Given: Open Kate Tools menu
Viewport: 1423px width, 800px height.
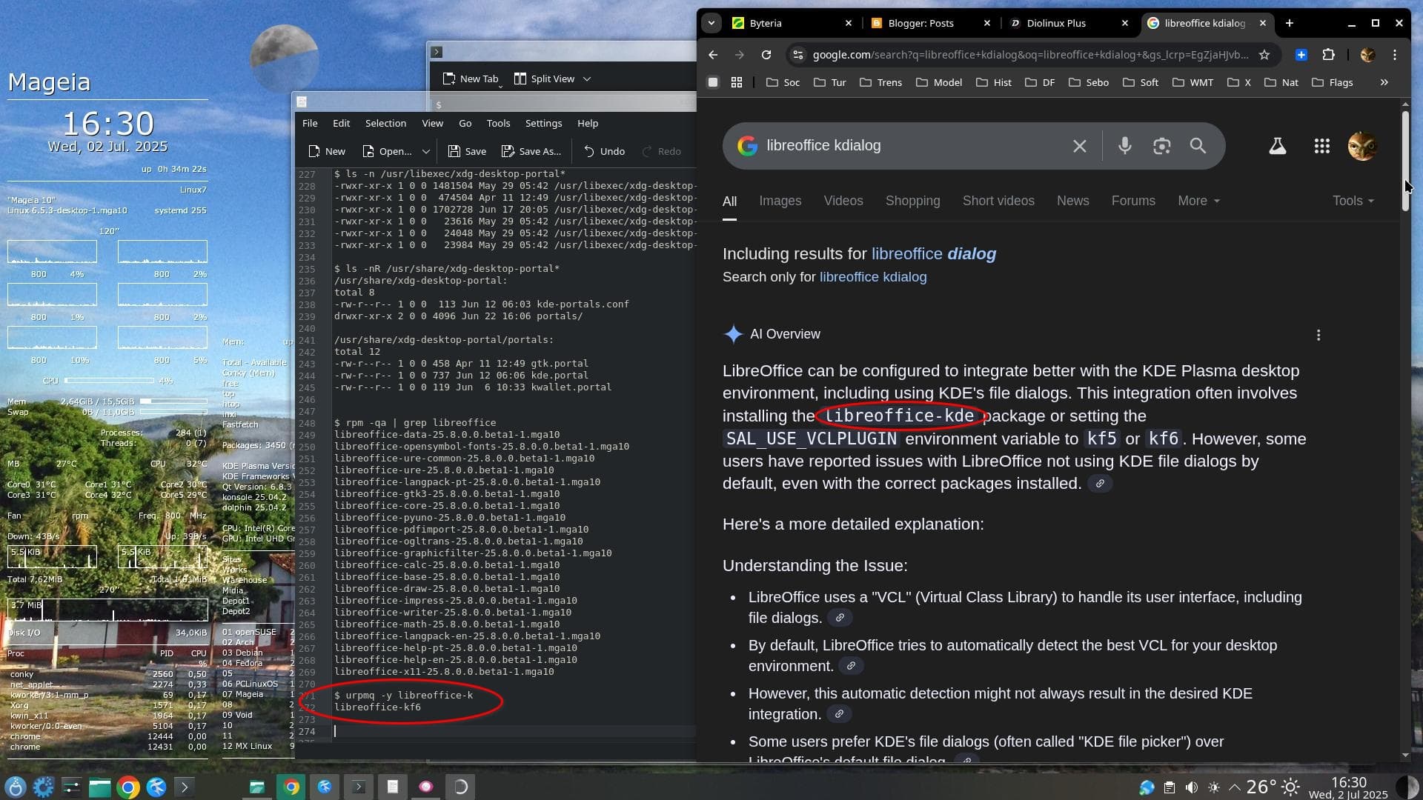Looking at the screenshot, I should 498,123.
